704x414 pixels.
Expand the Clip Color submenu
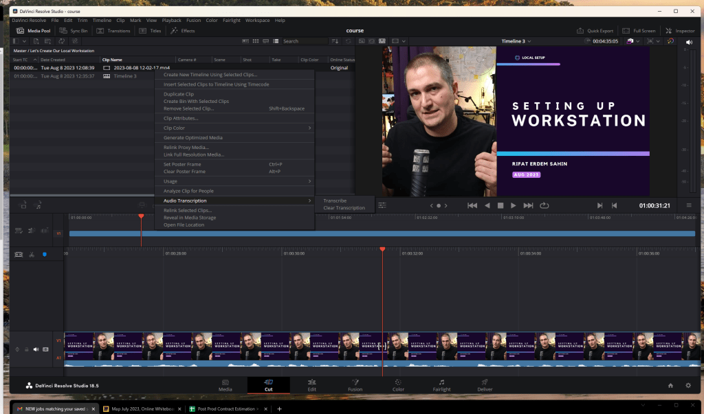(234, 128)
